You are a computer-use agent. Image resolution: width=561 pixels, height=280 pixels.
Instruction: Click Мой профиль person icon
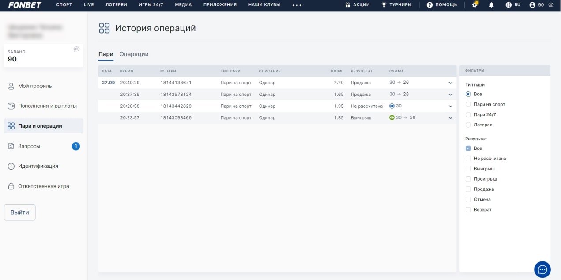(x=11, y=86)
